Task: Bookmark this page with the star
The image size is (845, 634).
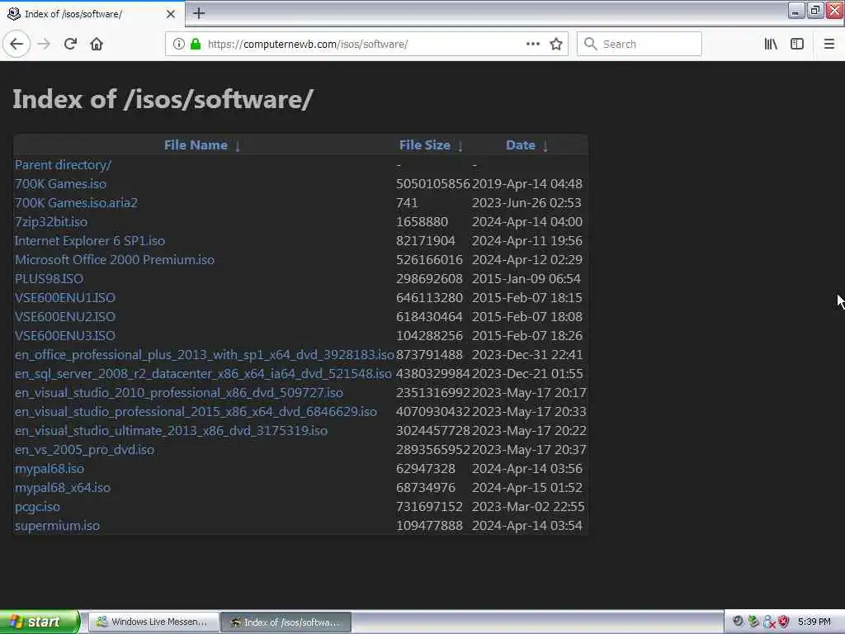Action: tap(556, 44)
